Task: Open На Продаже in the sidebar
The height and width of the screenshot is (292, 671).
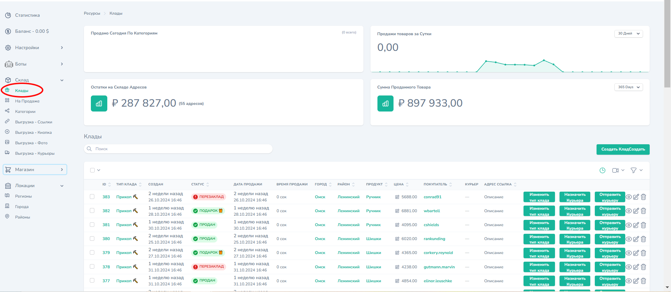Action: [27, 101]
